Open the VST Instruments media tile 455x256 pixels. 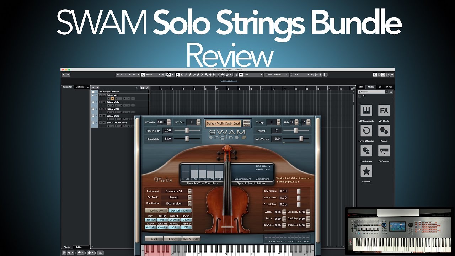[x=366, y=111]
